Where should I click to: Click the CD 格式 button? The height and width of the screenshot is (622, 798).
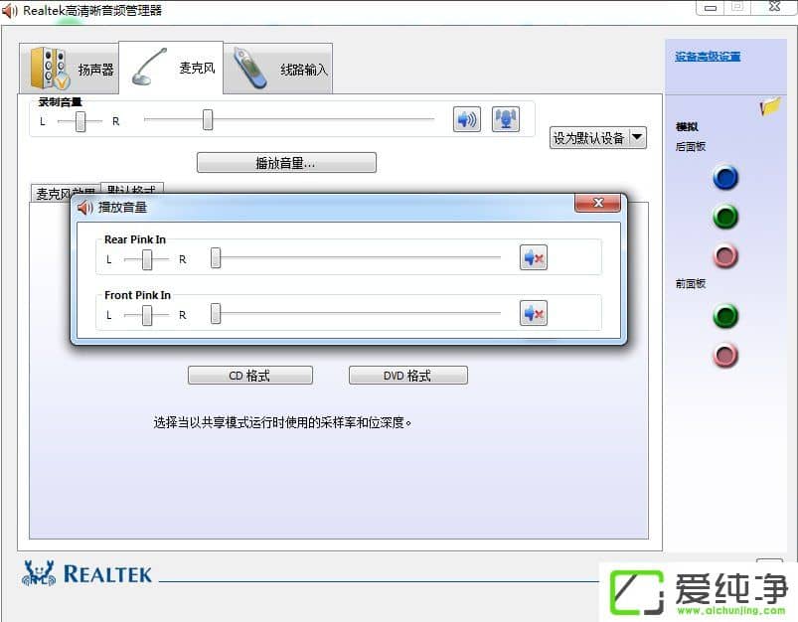coord(249,375)
